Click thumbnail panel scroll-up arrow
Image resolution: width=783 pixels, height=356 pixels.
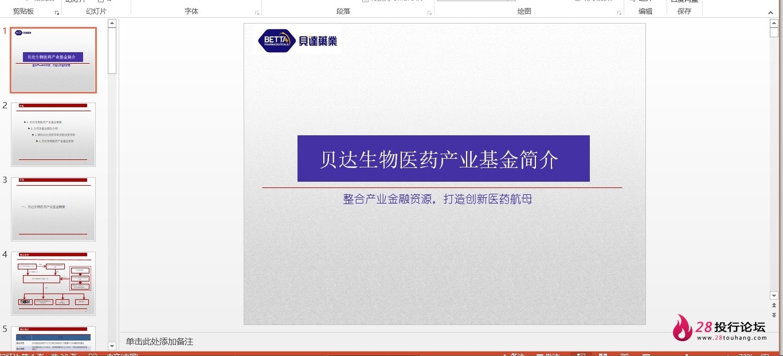pyautogui.click(x=112, y=24)
